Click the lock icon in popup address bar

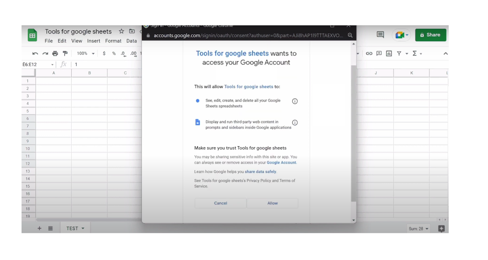point(149,35)
